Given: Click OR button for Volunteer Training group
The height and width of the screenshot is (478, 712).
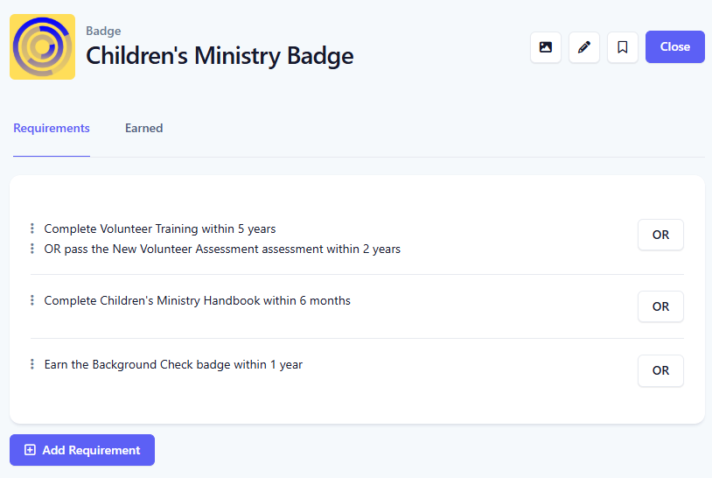Looking at the screenshot, I should (x=660, y=235).
